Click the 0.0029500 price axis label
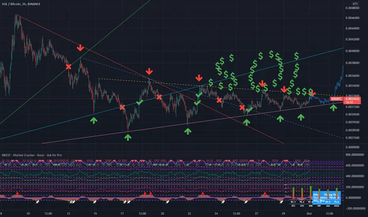Screen dimensions: 368x217 click(x=352, y=122)
